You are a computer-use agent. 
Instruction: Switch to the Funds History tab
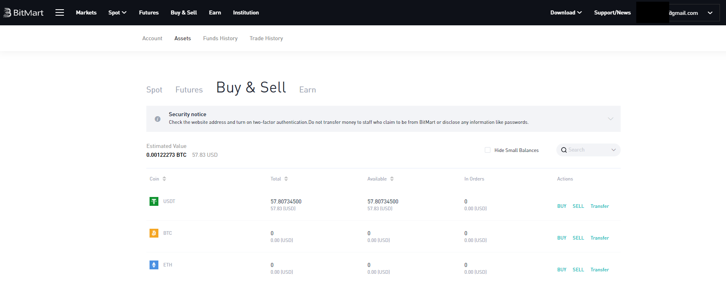[x=220, y=38]
